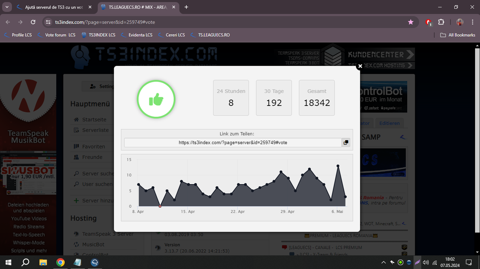Toggle the bookmark star for this page
Viewport: 480px width, 269px height.
(x=411, y=22)
